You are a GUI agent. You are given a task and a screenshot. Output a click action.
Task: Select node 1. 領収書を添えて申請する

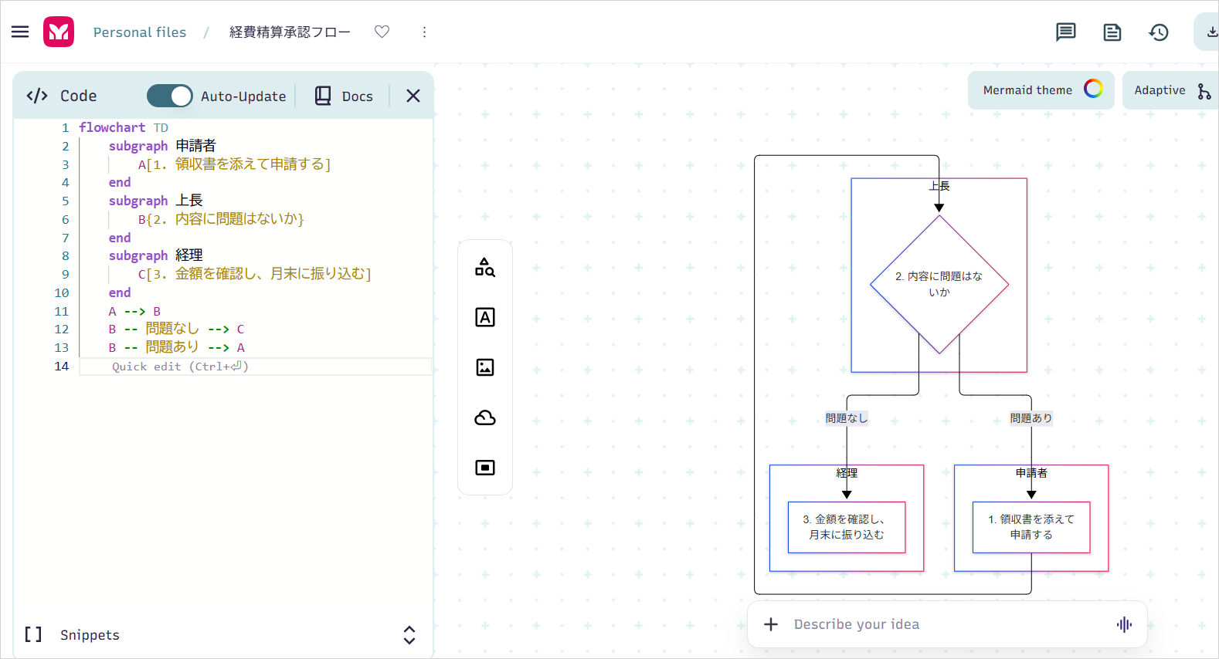click(x=1031, y=527)
